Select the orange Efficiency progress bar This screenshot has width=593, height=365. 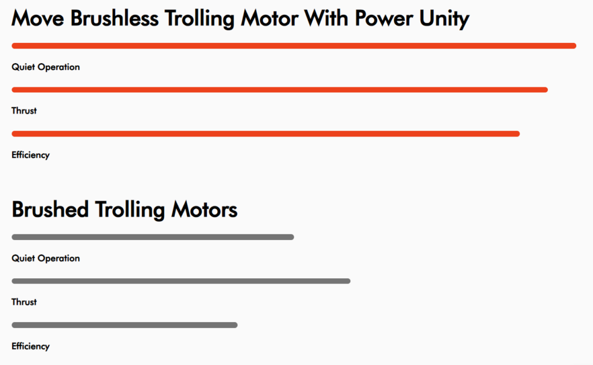[266, 134]
